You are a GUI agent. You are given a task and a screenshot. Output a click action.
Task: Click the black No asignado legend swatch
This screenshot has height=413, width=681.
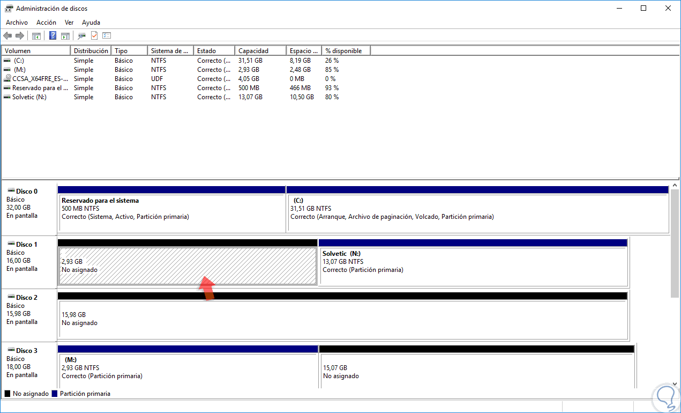click(8, 394)
